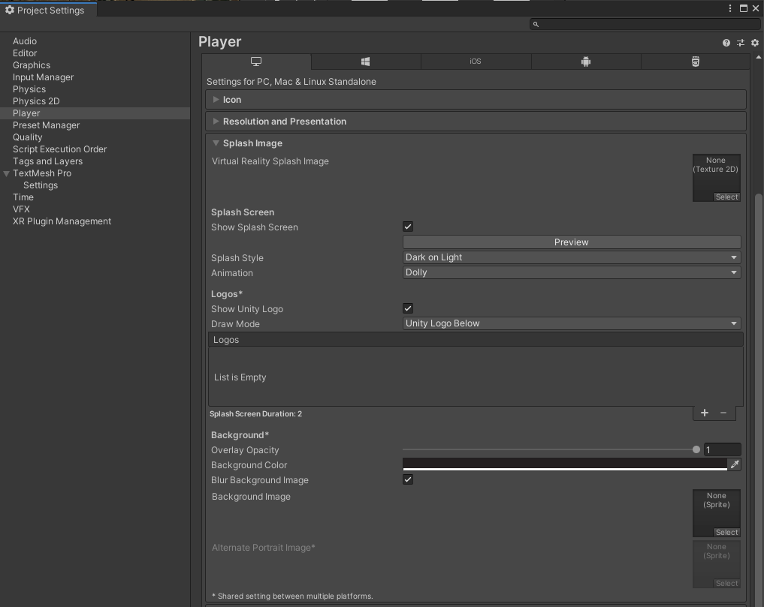Toggle Blur Background Image checkbox

(408, 479)
